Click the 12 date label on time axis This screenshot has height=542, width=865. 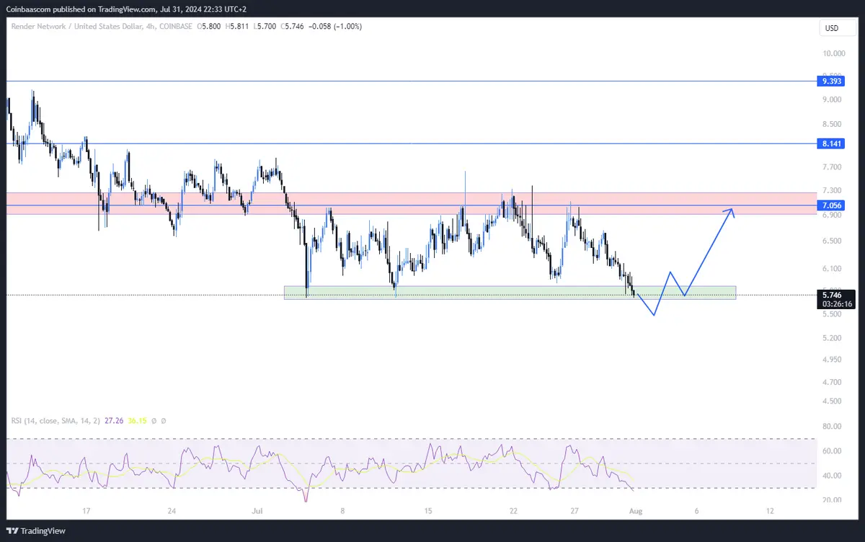tap(770, 511)
